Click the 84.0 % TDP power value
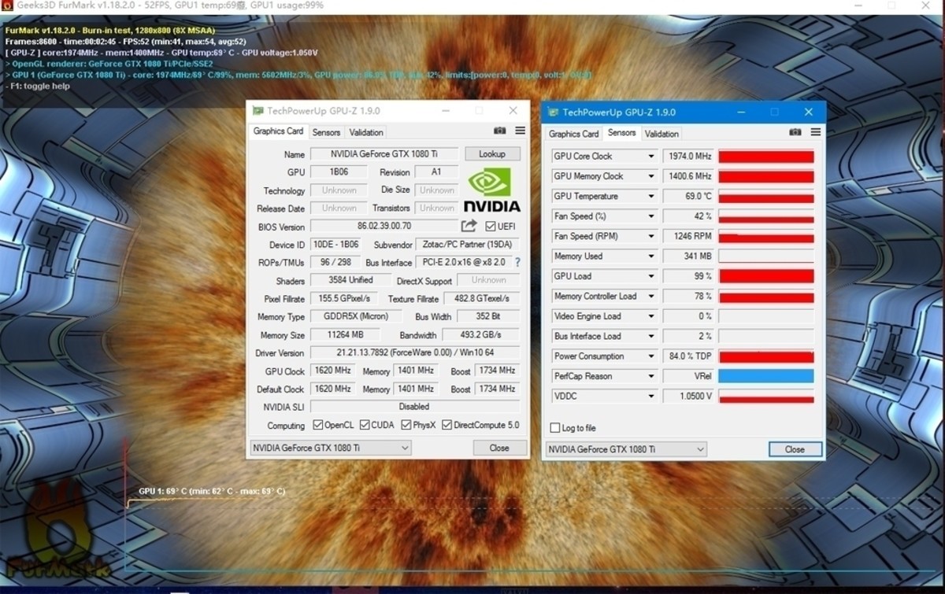Screen dimensions: 945x594 pyautogui.click(x=689, y=356)
